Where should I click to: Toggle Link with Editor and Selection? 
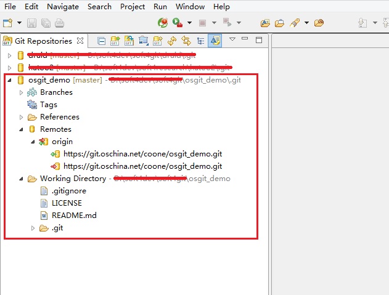[x=186, y=41]
